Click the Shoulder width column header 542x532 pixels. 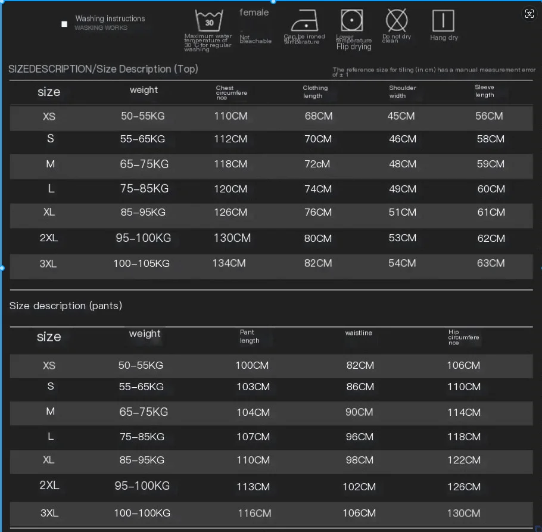point(403,92)
